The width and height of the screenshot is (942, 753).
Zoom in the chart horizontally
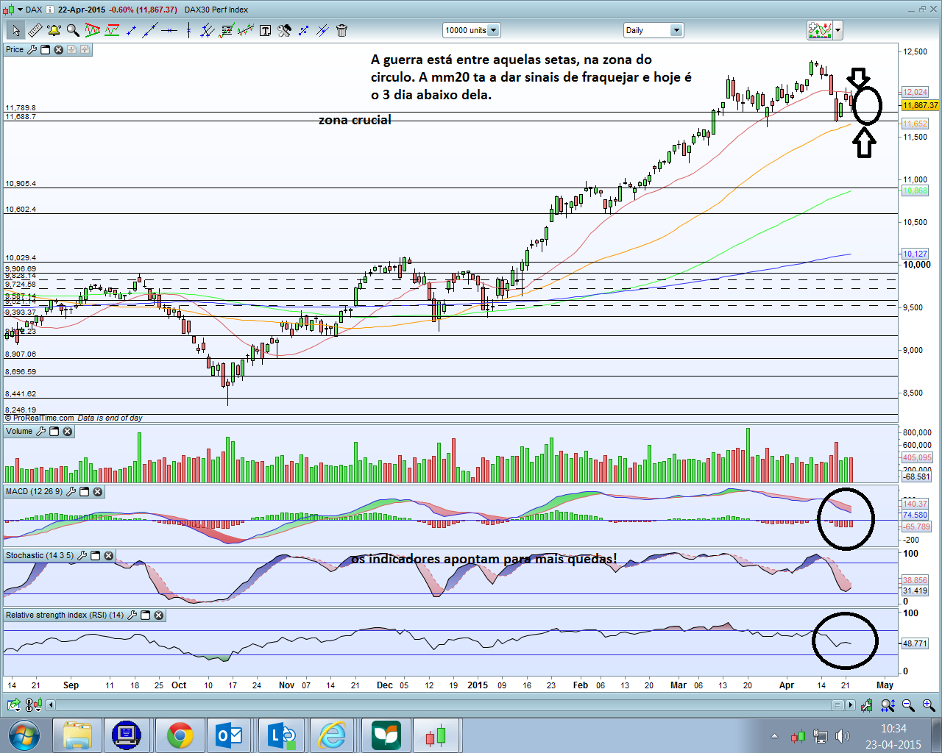tap(929, 705)
